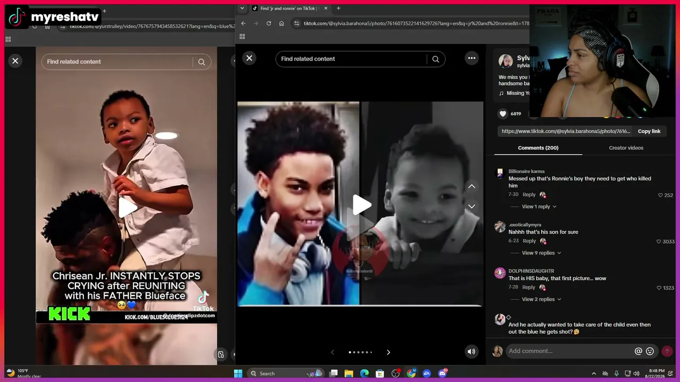Reply to .exoticallymyra's comment
The height and width of the screenshot is (382, 680).
[529, 241]
